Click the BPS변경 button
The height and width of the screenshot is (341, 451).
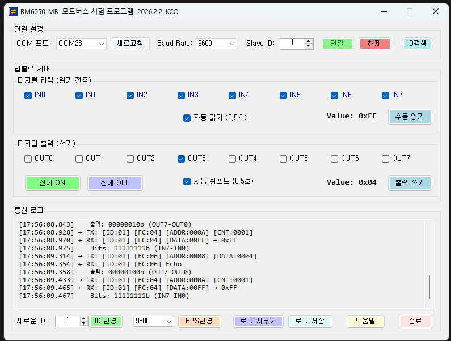click(199, 321)
